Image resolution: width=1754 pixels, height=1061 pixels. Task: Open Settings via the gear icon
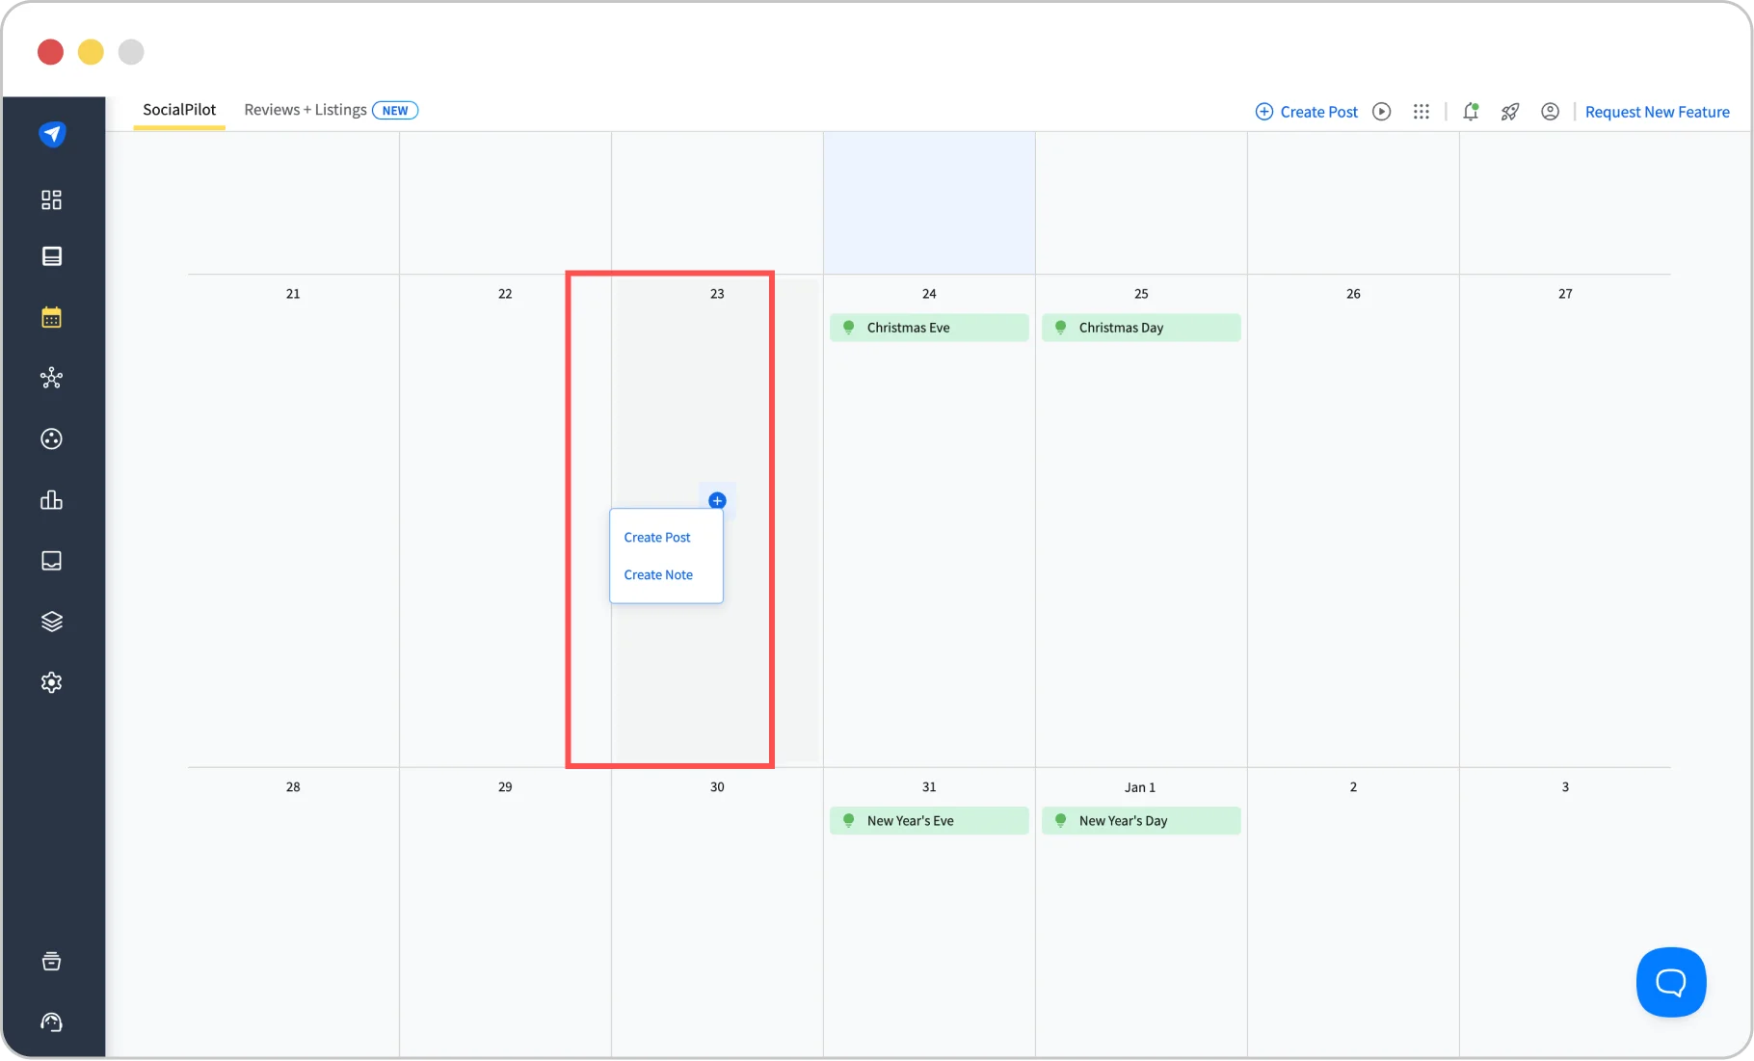click(x=51, y=682)
